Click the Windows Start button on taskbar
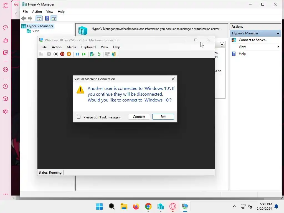Viewport: 284px width, 213px height. pyautogui.click(x=100, y=206)
